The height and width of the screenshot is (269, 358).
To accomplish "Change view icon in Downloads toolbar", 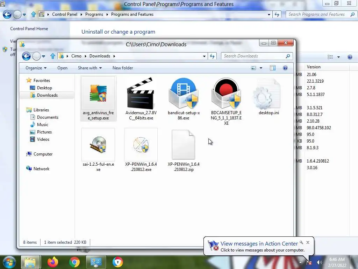I will (253, 68).
